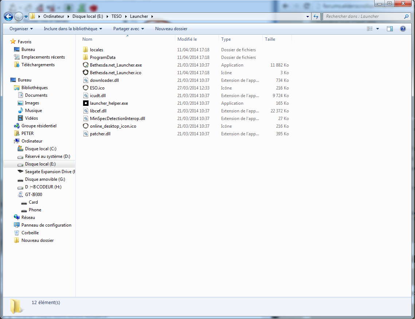This screenshot has height=319, width=415.
Task: Open Disque local (C:) drive
Action: [x=40, y=149]
